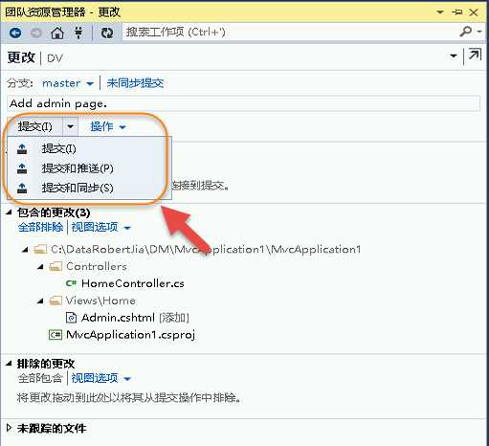Click the connect plug icon
The width and height of the screenshot is (489, 446).
[x=78, y=33]
